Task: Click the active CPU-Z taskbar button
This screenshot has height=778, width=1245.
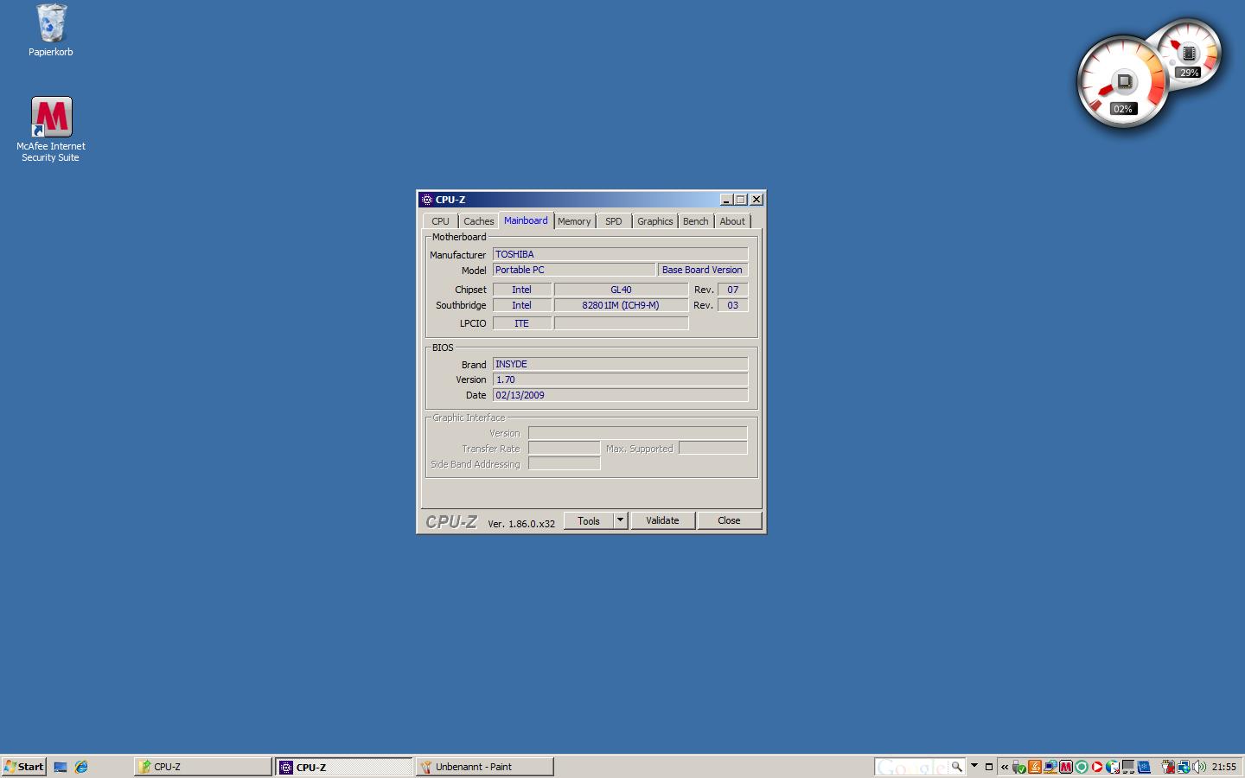Action: 344,767
